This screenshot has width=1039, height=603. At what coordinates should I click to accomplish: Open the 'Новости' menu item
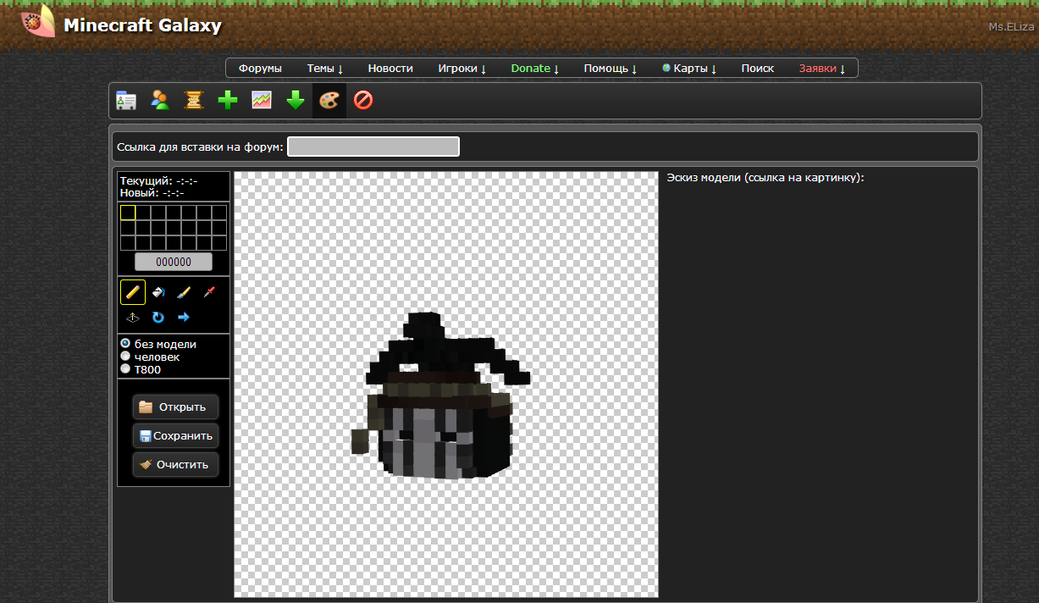tap(390, 69)
